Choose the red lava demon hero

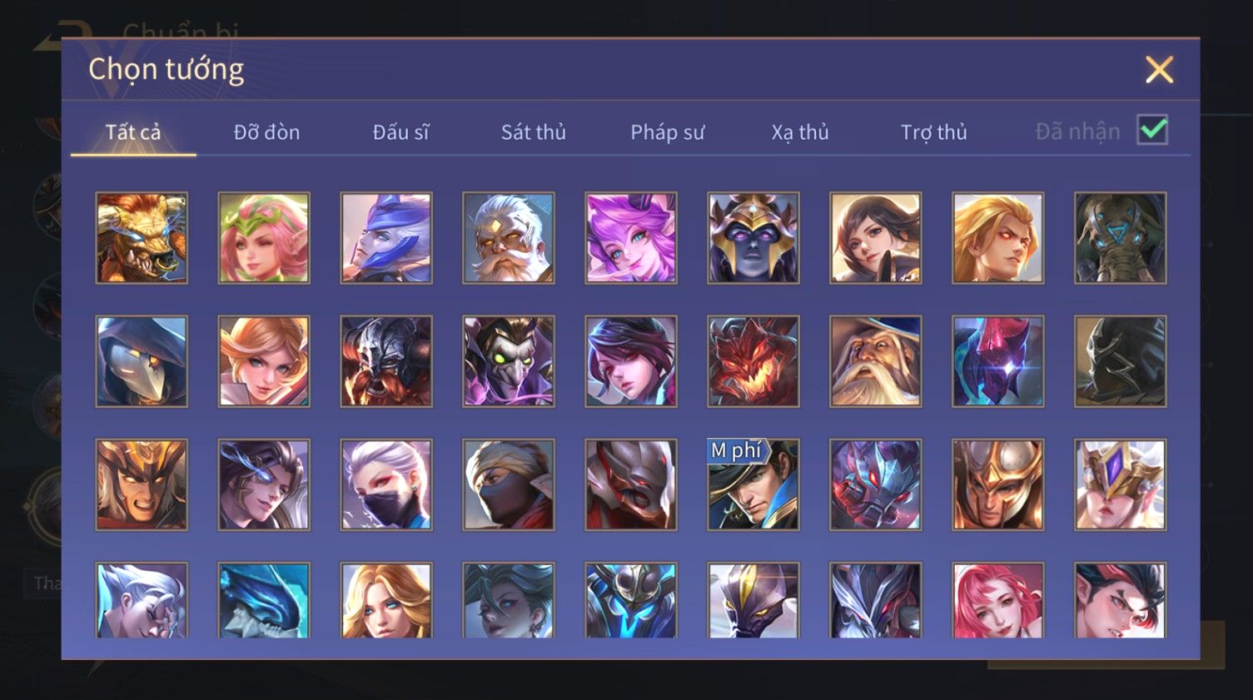point(753,361)
